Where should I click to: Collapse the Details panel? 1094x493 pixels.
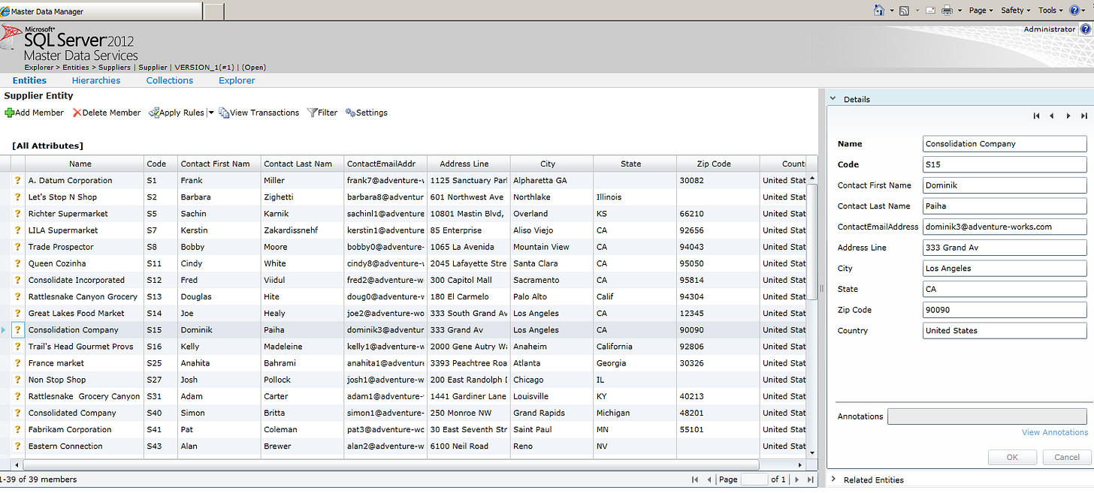pos(833,99)
